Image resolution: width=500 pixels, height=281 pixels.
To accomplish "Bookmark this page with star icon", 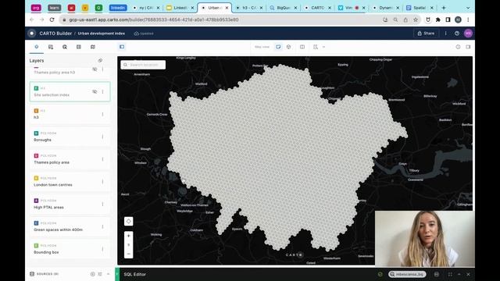I will click(x=416, y=20).
